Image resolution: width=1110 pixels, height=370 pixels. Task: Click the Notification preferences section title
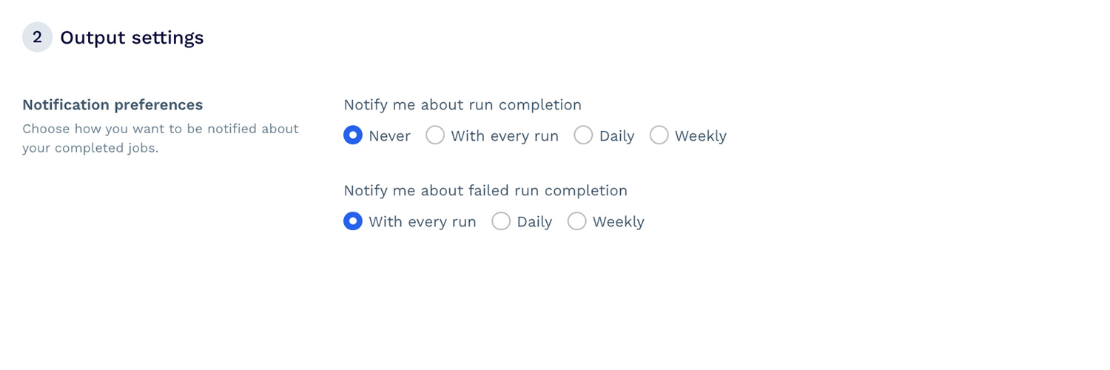(x=112, y=105)
